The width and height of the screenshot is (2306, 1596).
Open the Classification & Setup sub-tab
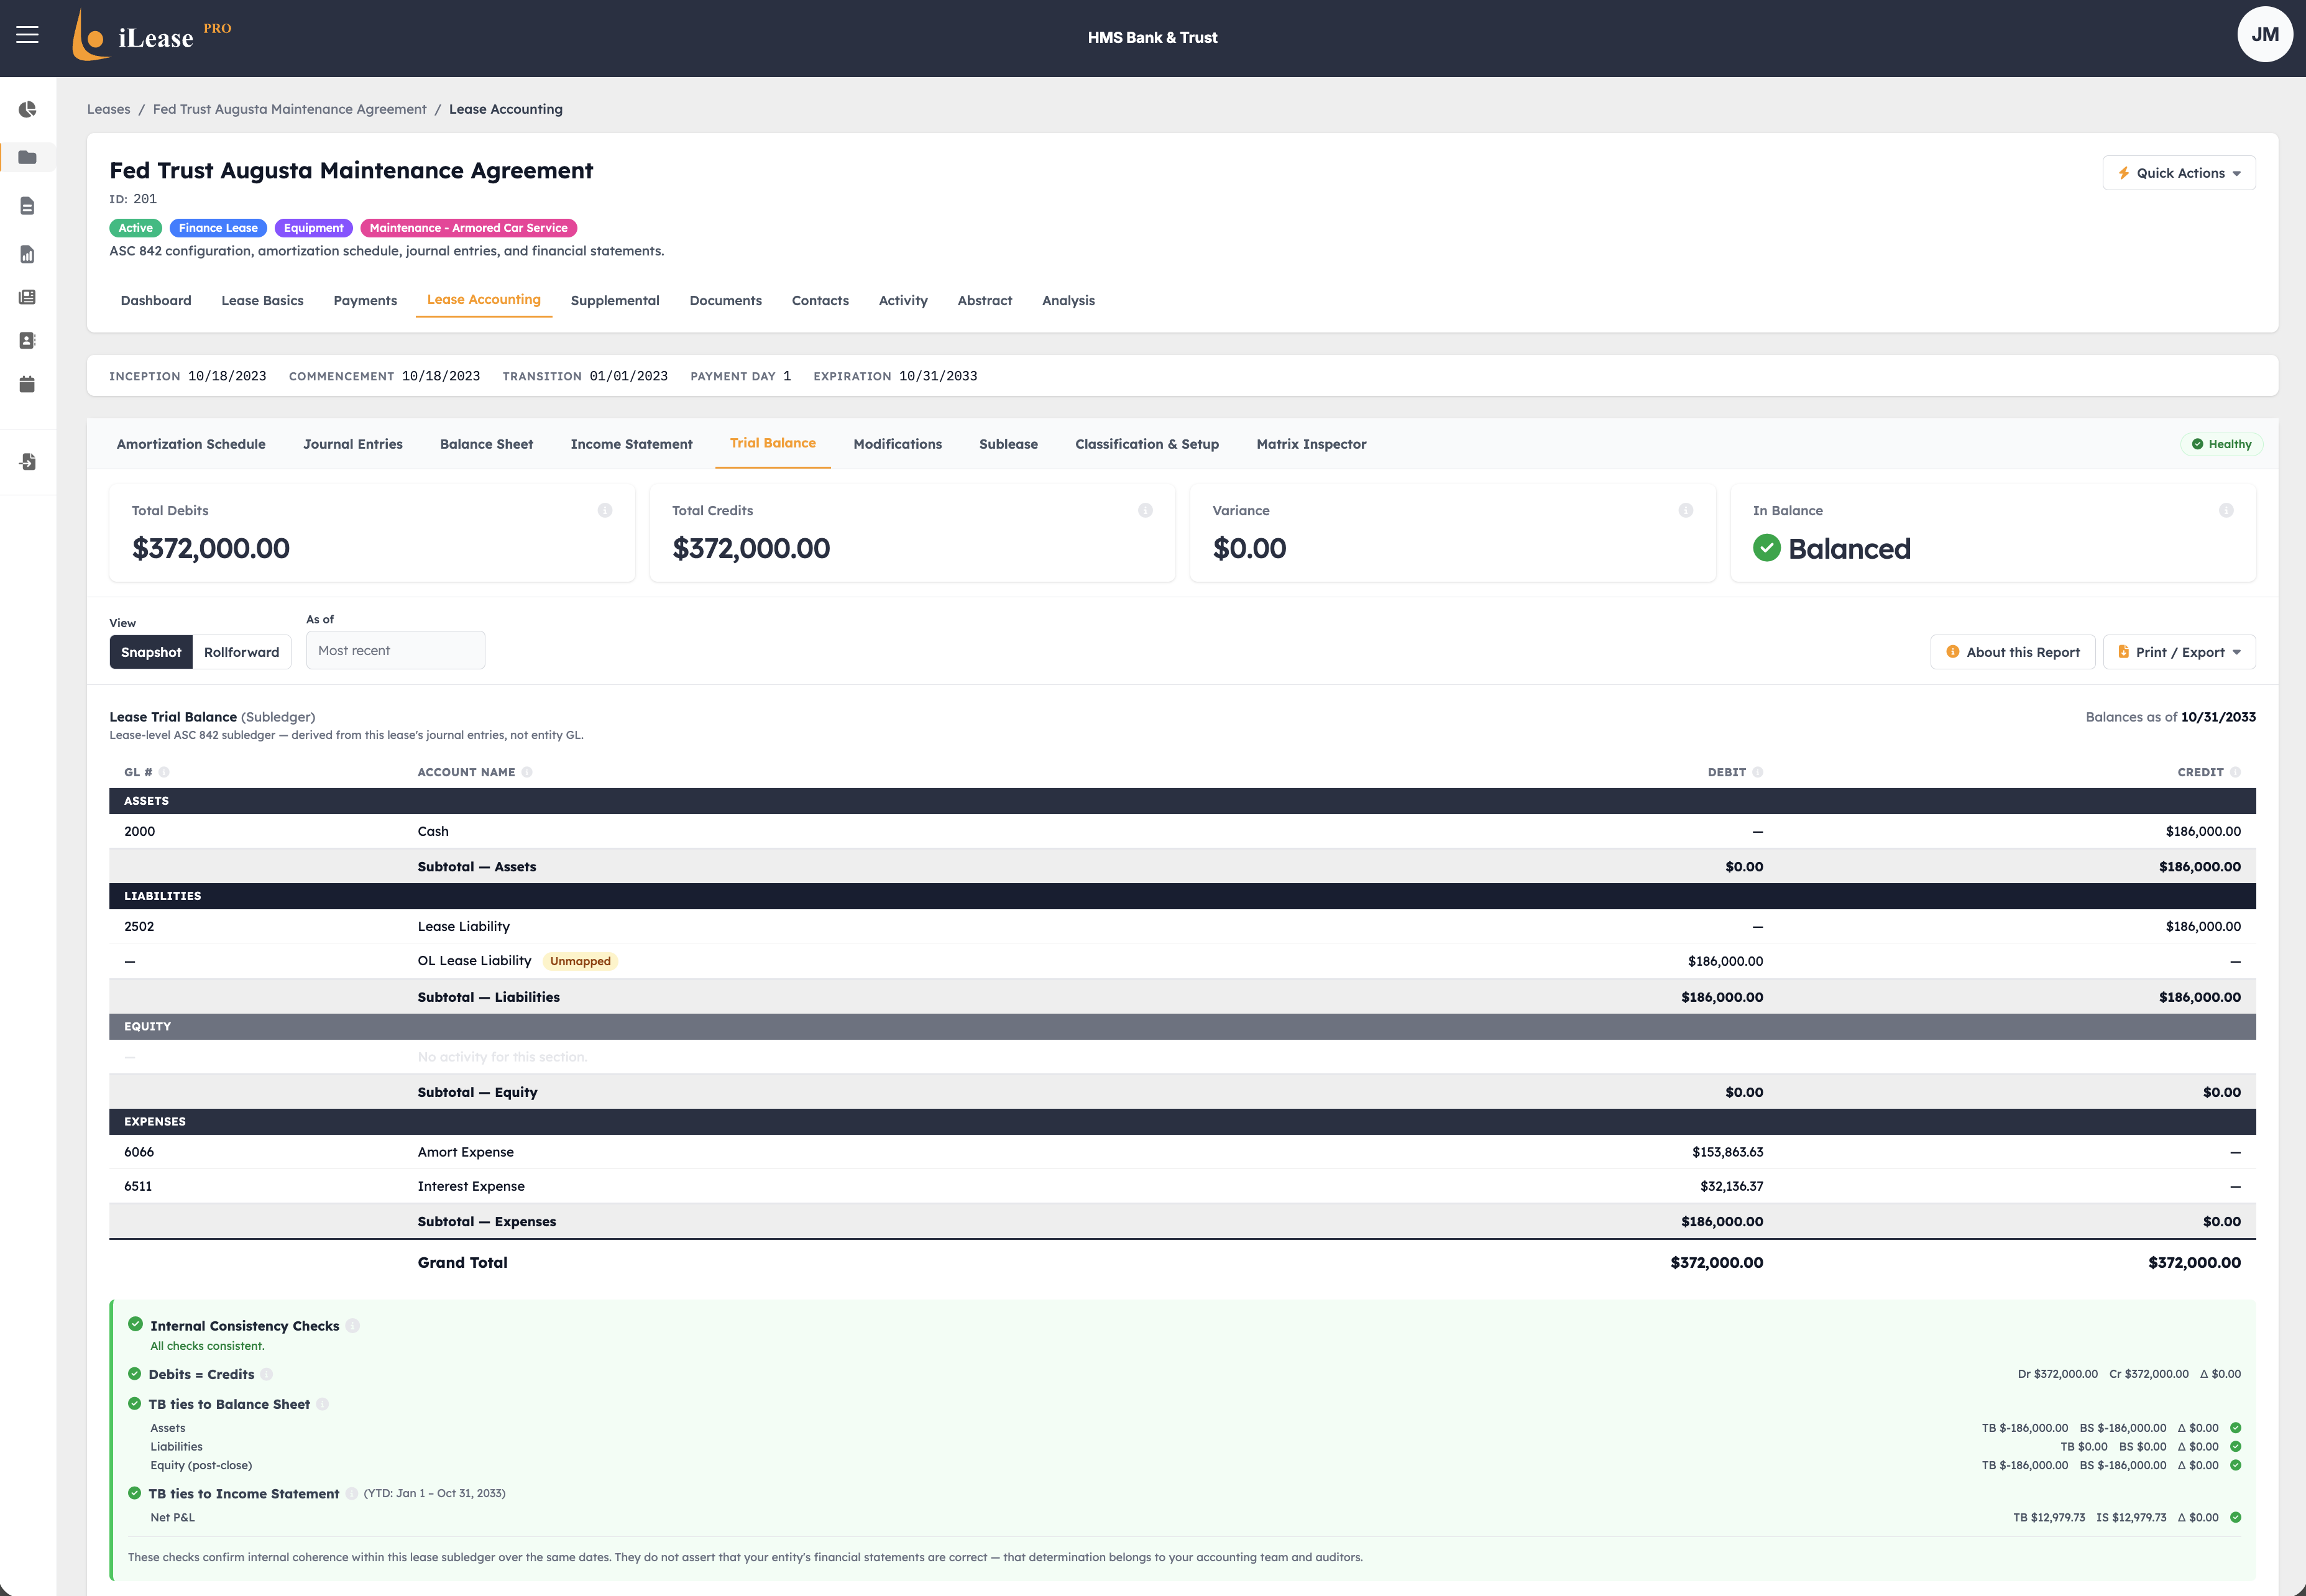click(x=1147, y=444)
